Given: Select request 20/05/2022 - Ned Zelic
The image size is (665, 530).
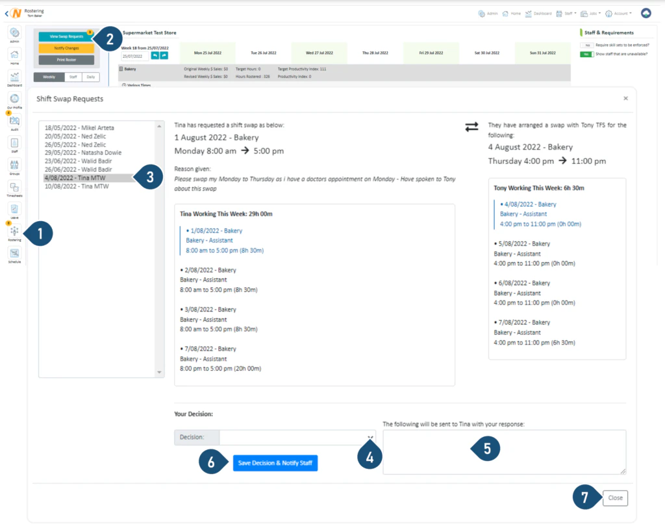Looking at the screenshot, I should [75, 137].
